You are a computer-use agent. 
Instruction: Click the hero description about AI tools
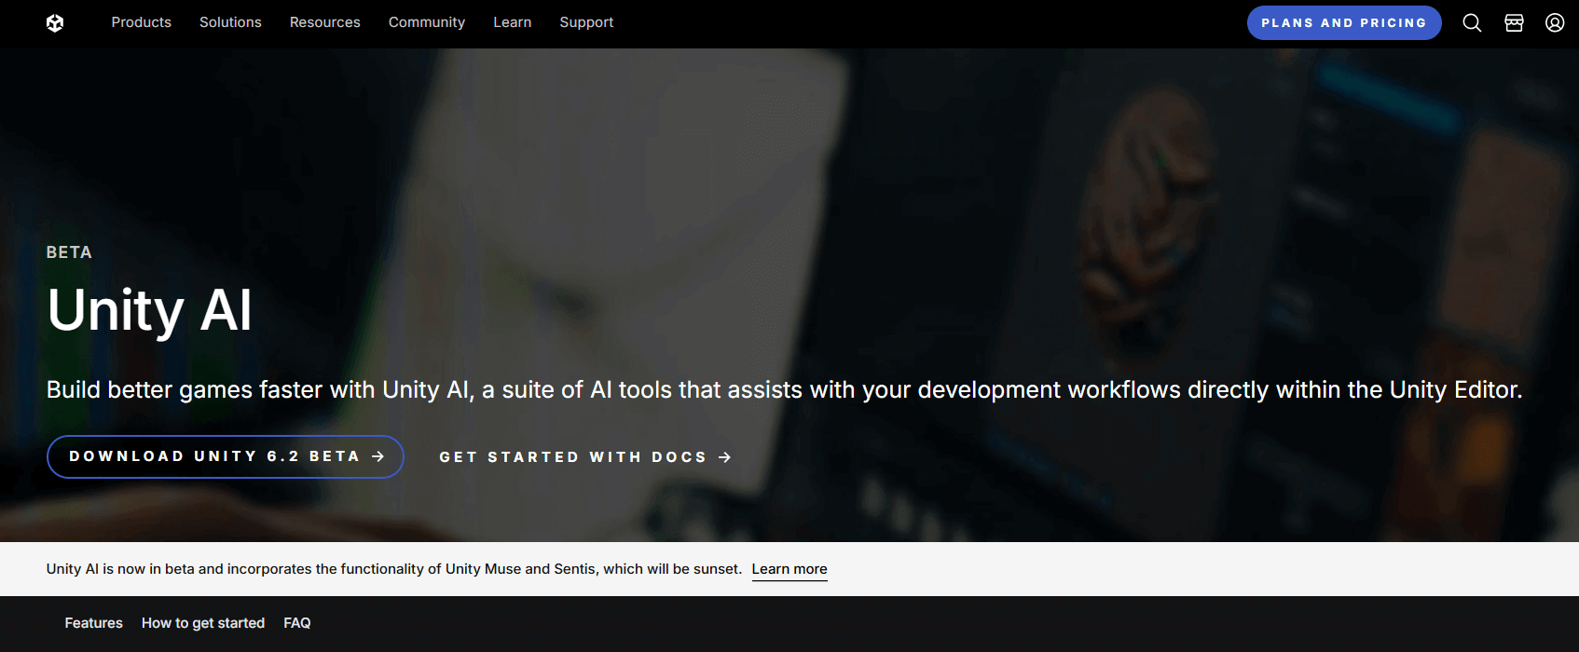click(x=783, y=390)
